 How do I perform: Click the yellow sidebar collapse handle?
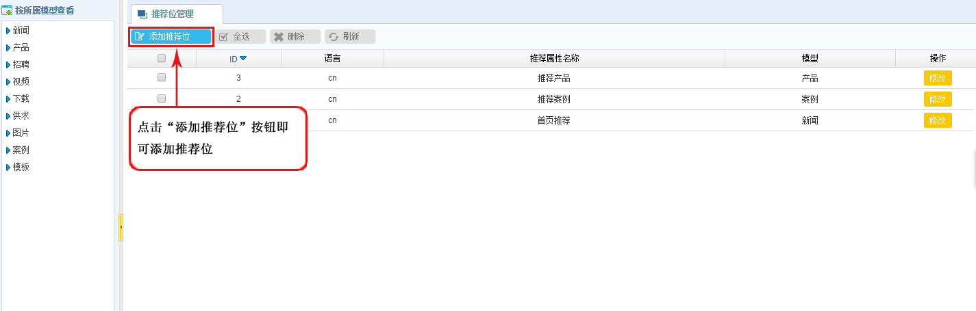(121, 227)
